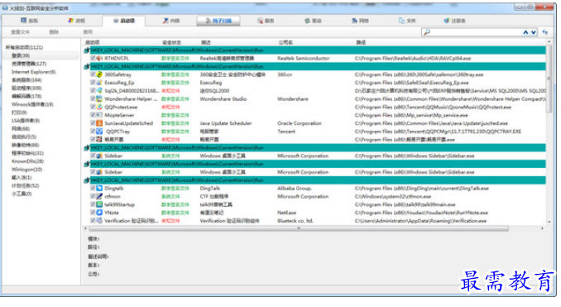The width and height of the screenshot is (561, 307).
Task: Uncheck the 360Safetray startup checkbox
Action: point(93,74)
